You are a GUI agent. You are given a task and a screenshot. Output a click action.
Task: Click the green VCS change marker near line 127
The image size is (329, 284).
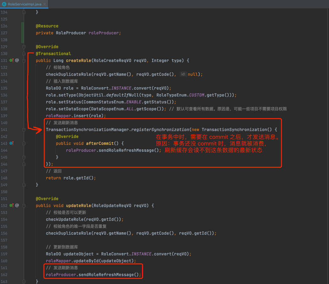[x=22, y=33]
